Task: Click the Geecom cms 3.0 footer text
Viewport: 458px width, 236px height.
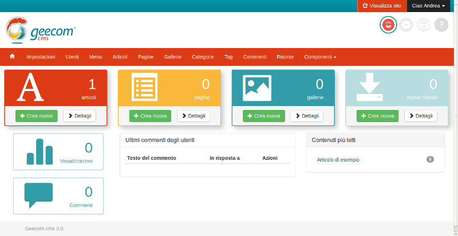Action: (44, 229)
